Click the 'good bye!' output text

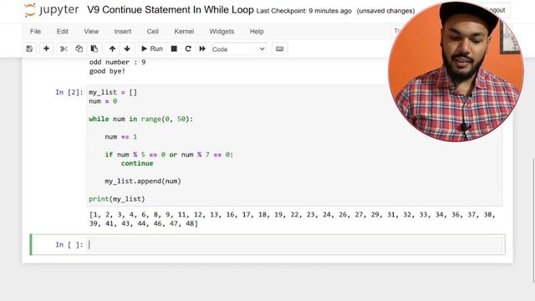(107, 71)
